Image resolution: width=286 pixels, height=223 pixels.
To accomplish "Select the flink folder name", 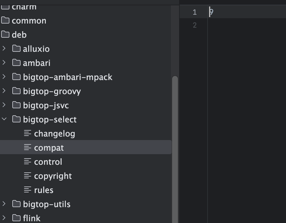I will pos(32,218).
